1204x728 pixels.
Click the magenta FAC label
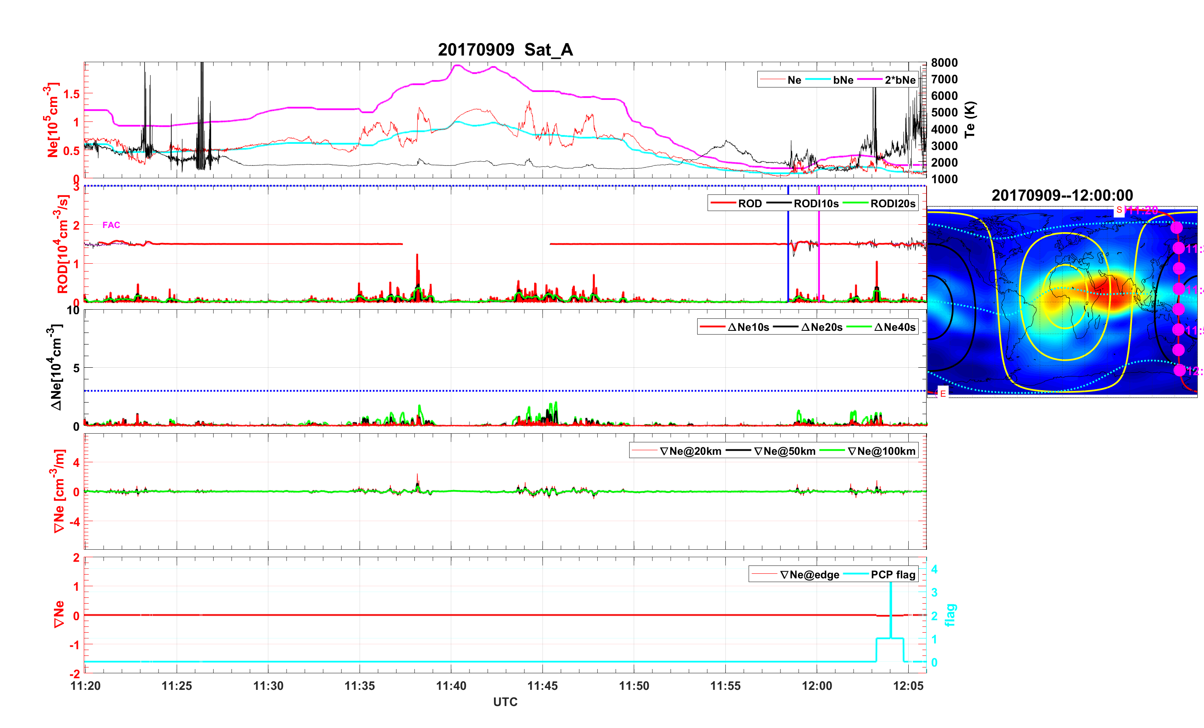point(111,225)
